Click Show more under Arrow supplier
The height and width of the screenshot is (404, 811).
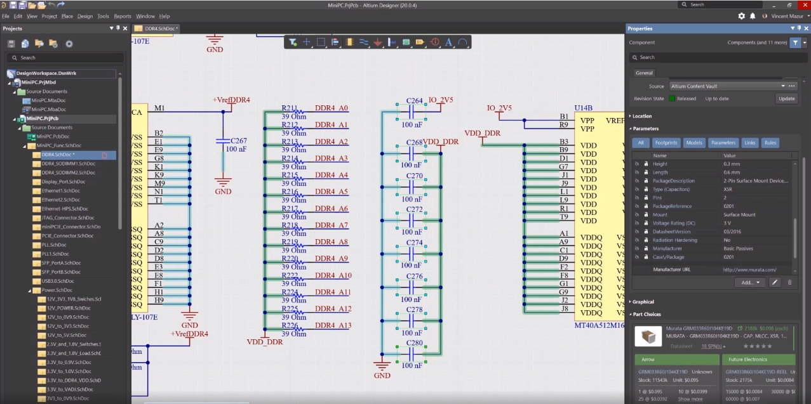(690, 399)
